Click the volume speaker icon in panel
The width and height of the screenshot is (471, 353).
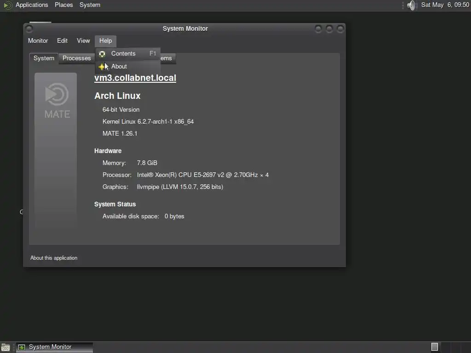point(412,5)
